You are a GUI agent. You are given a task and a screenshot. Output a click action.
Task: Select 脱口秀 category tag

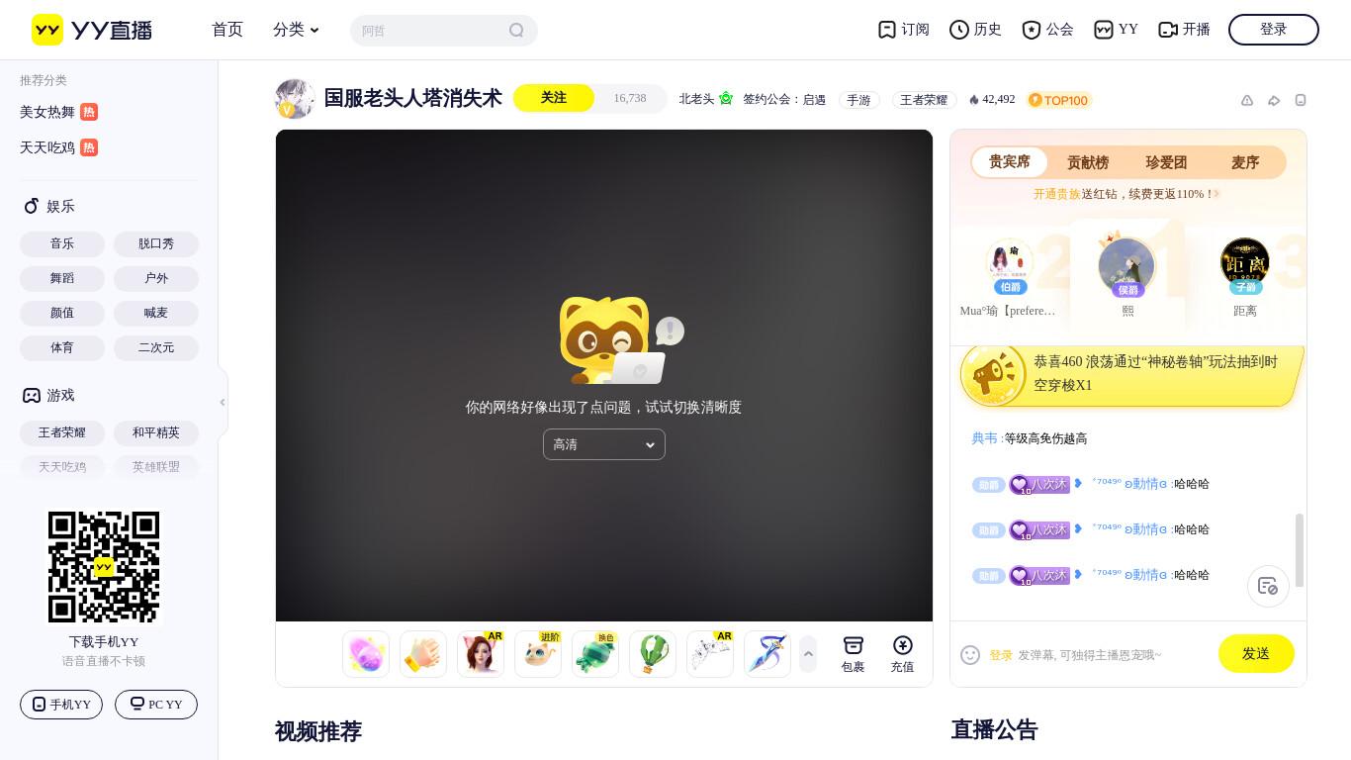(x=156, y=243)
